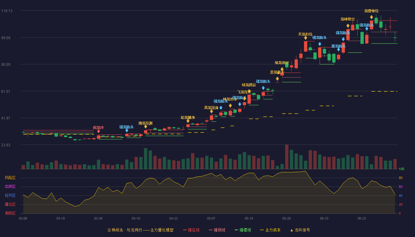This screenshot has height=237, width=415.
Task: Click the 05-07 date label
Action: 211,218
